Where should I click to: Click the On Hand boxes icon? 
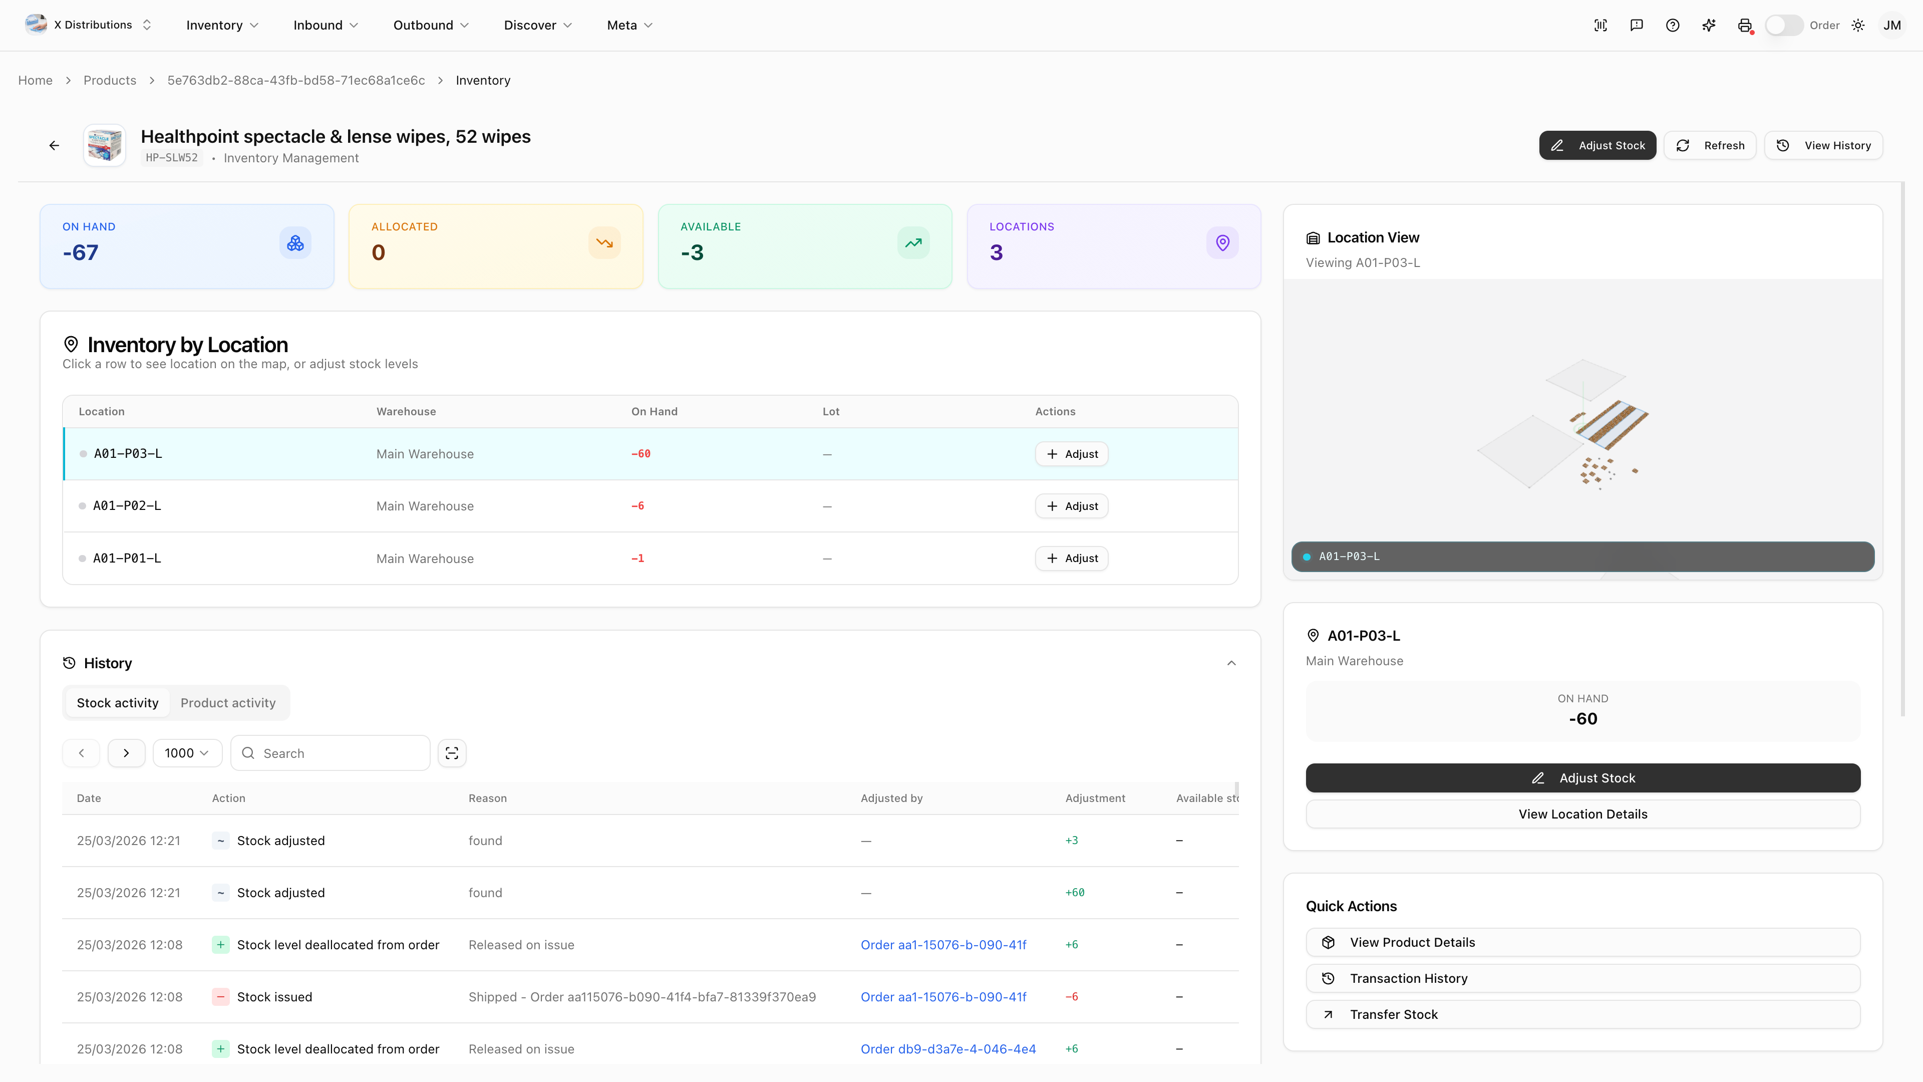(x=295, y=243)
